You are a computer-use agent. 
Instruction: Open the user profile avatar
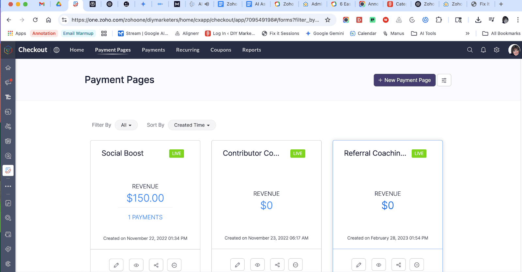[x=514, y=50]
